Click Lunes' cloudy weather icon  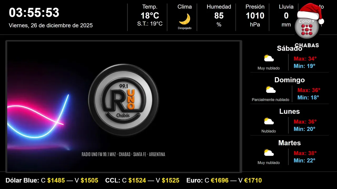tap(269, 121)
